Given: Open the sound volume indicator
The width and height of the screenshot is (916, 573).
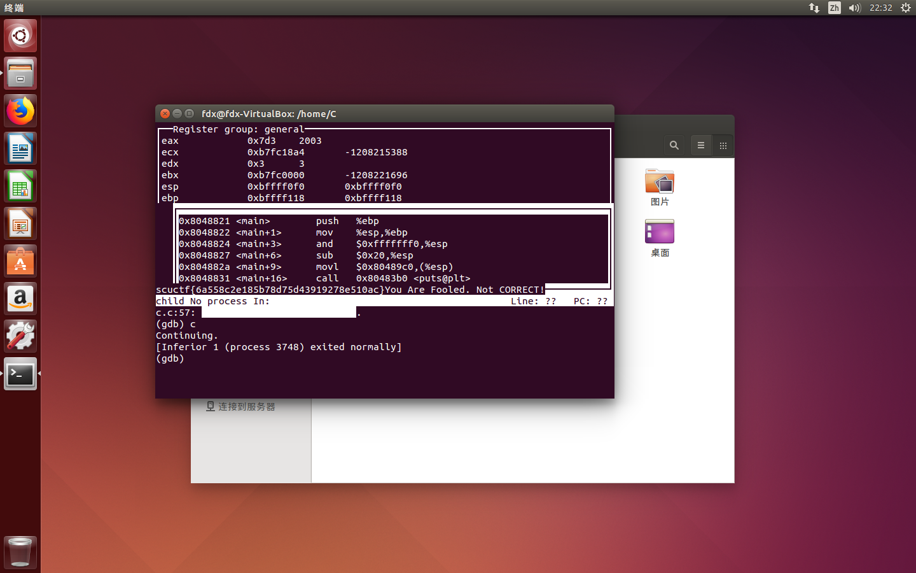Looking at the screenshot, I should [854, 8].
